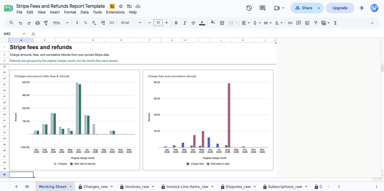
Task: Add a new sheet
Action: pos(16,187)
